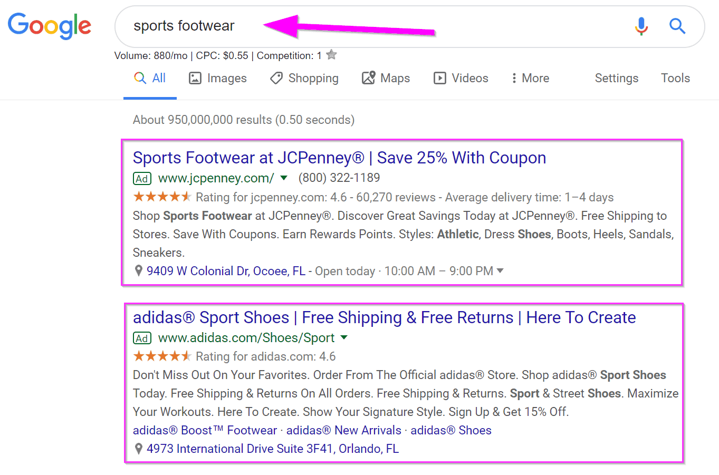
Task: Open the Videos results tab
Action: coord(461,78)
